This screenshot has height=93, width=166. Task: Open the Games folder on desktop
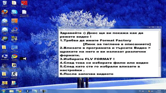(14, 4)
